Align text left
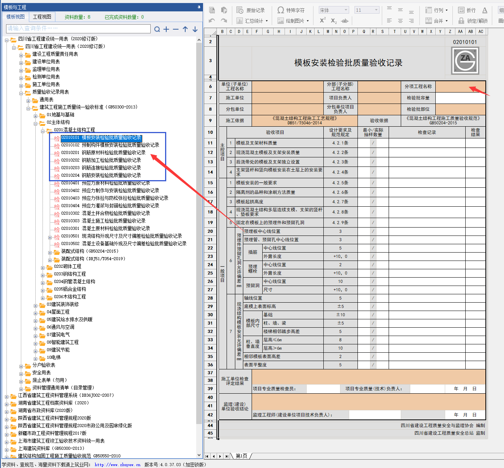This screenshot has height=468, width=504. tap(389, 21)
